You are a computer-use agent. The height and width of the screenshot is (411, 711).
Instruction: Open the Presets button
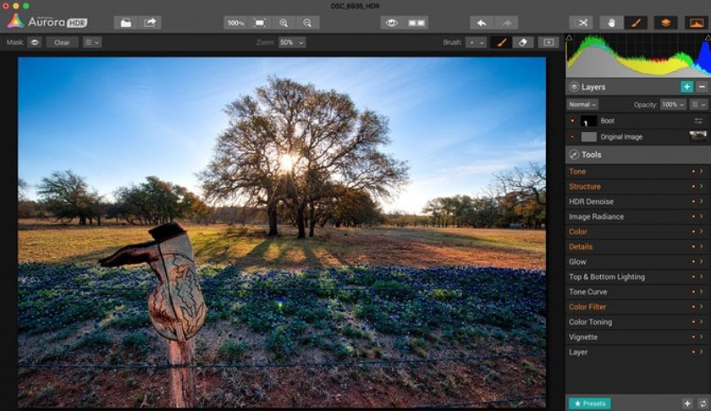590,403
